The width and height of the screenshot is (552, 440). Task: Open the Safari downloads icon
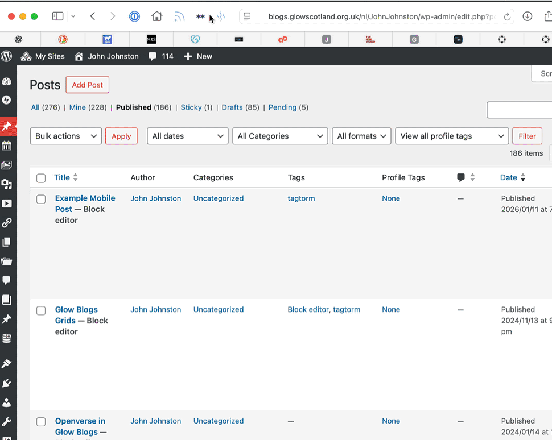coord(527,16)
